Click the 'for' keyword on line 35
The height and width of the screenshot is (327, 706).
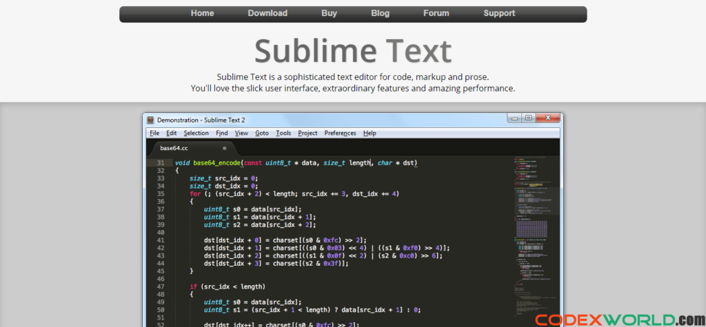pyautogui.click(x=195, y=194)
